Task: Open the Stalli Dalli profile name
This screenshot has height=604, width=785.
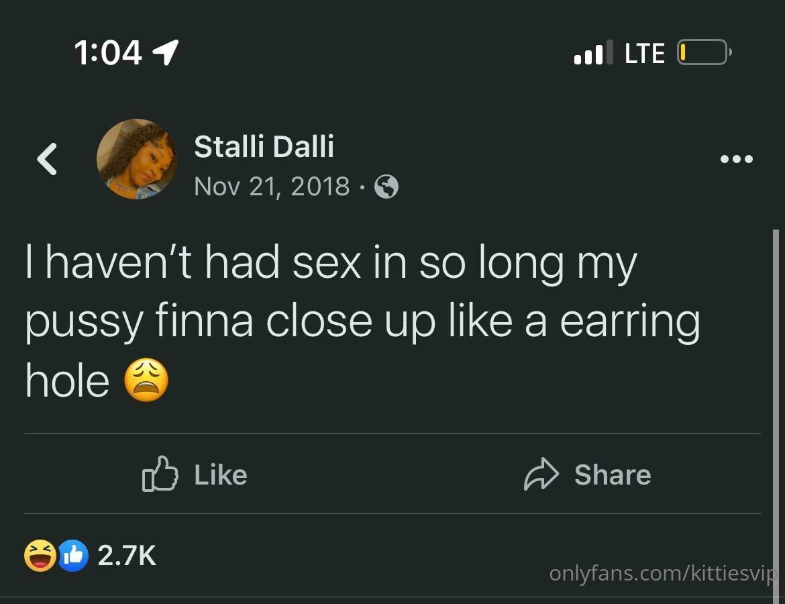Action: tap(264, 147)
